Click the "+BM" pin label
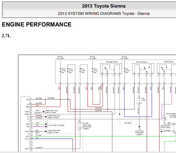Viewport: 176px width, 153px height. pos(27,107)
